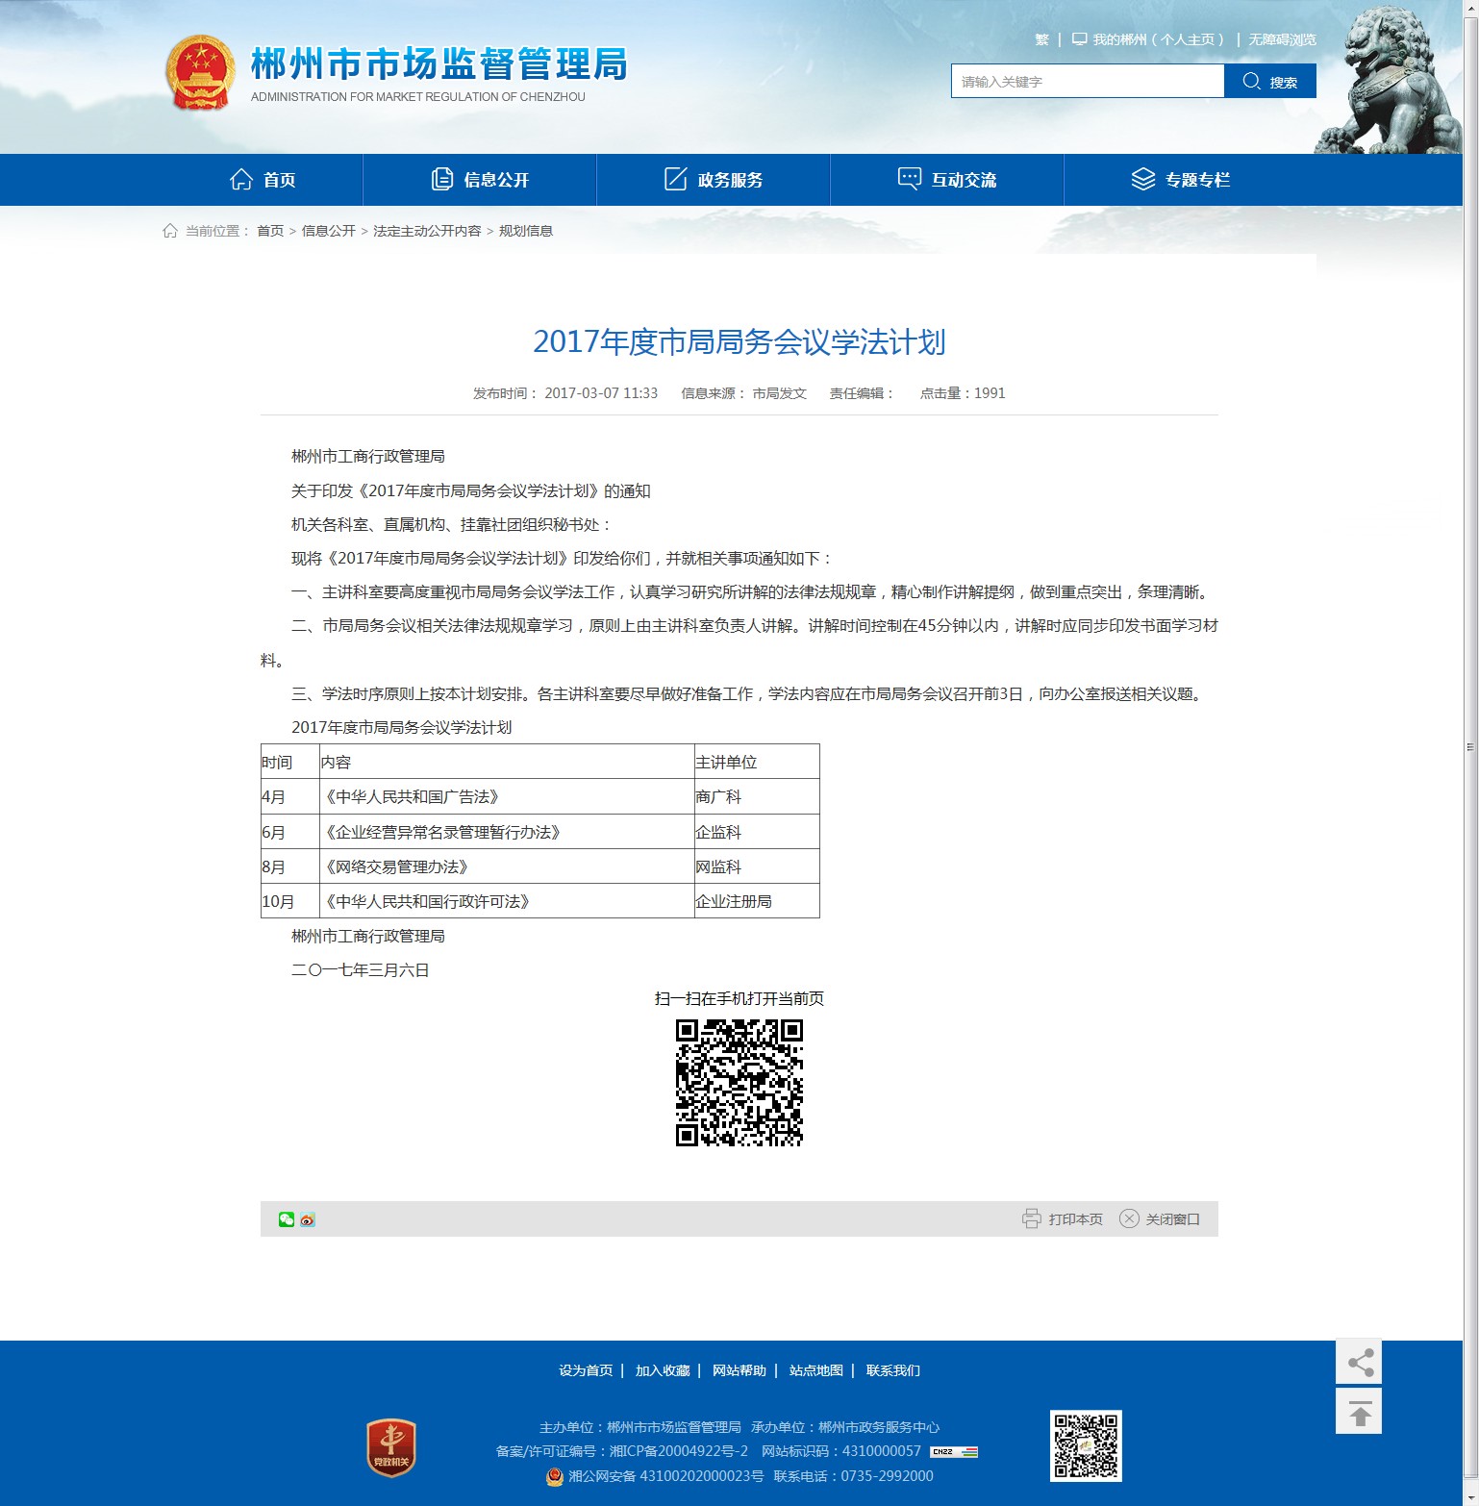
Task: Click the monitor icon beside 我的郴州
Action: [x=1080, y=39]
